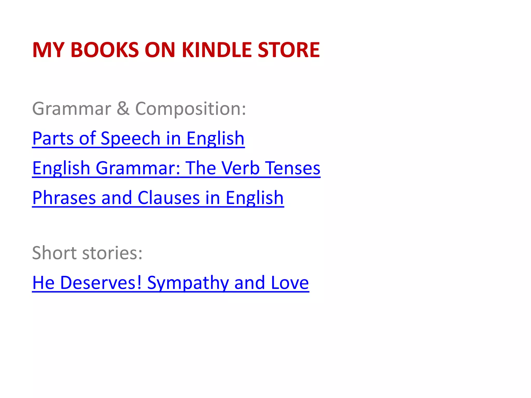Screen dimensions: 531x398
Task: Select the Grammar & Composition: label
Action: click(139, 109)
